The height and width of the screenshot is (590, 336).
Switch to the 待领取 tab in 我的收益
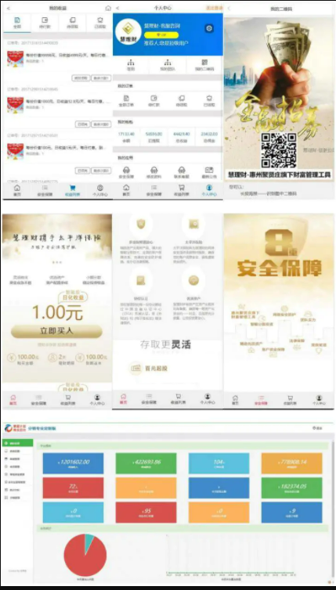click(72, 23)
